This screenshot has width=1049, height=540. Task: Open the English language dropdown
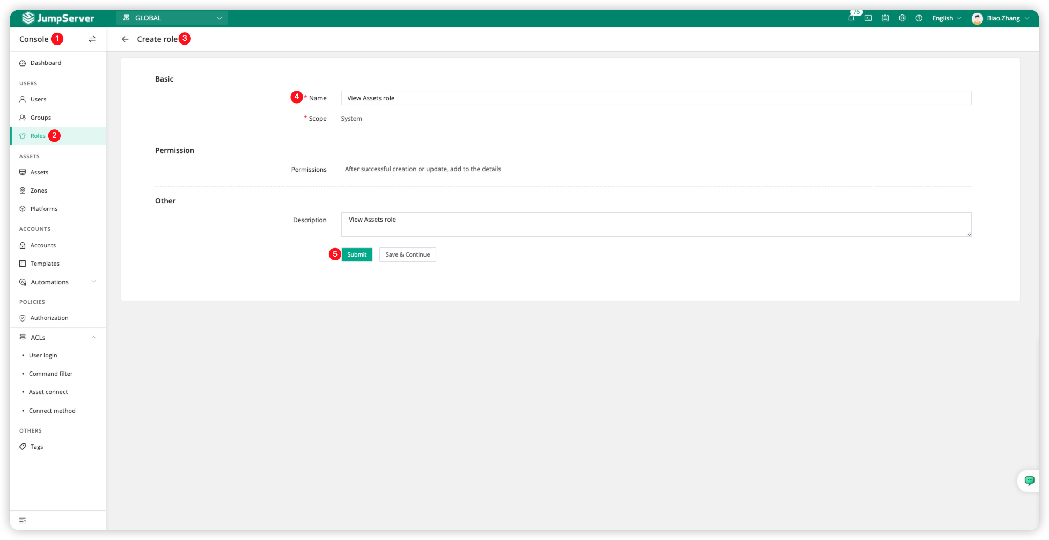947,18
